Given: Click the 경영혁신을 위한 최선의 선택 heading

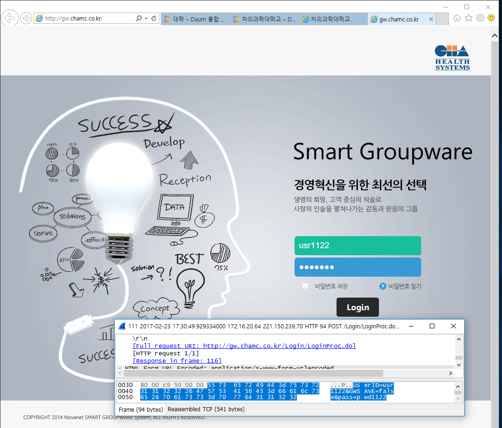Looking at the screenshot, I should coord(360,184).
